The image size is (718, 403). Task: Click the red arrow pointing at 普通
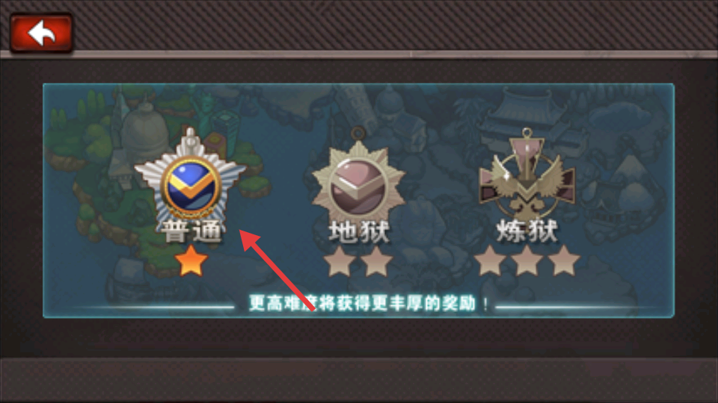click(x=277, y=270)
